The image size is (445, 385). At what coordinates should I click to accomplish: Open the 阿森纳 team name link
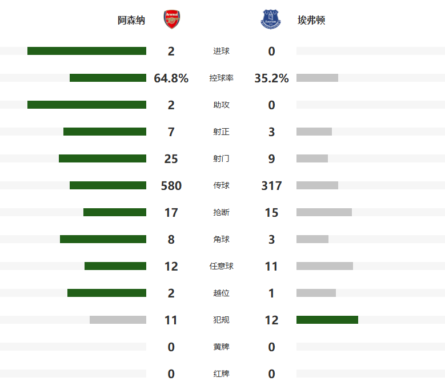131,21
